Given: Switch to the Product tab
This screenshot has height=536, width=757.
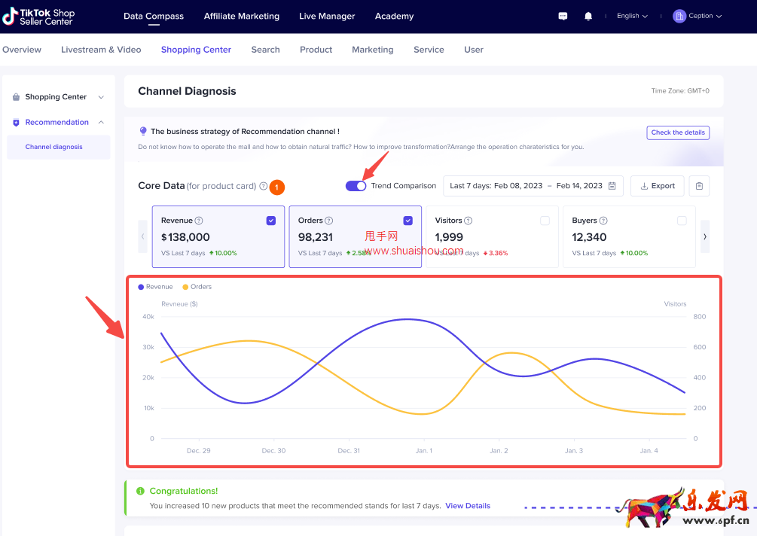Looking at the screenshot, I should 316,50.
